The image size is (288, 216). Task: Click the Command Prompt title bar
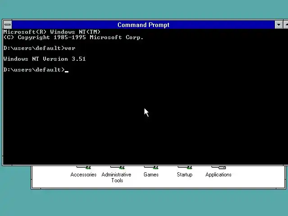tap(143, 25)
